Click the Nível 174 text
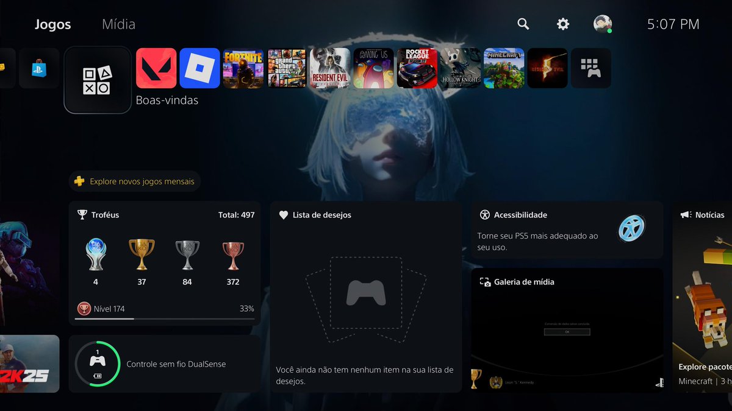Screen dimensions: 732x411 pos(109,309)
